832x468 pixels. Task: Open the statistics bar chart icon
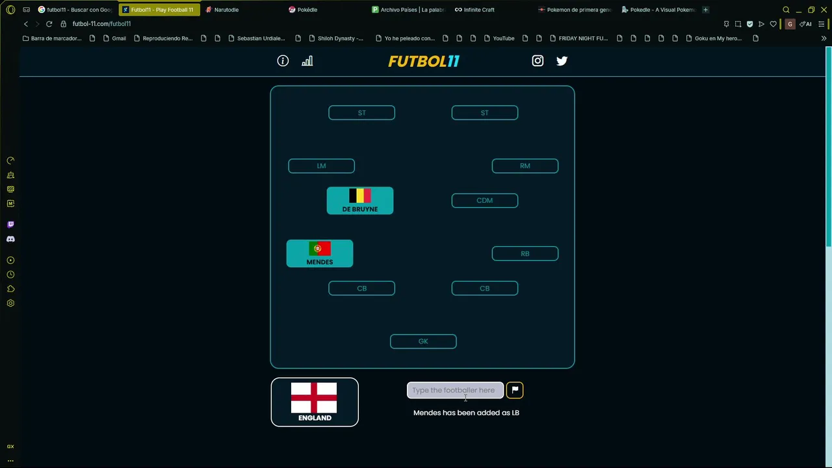tap(307, 60)
